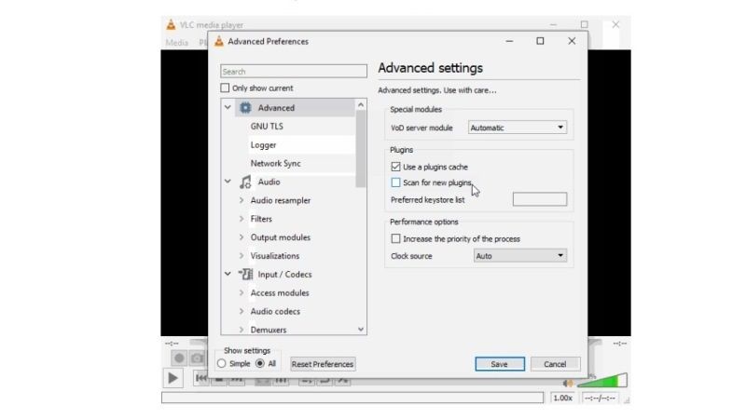Collapse the Audio tree node
This screenshot has width=746, height=419.
228,182
